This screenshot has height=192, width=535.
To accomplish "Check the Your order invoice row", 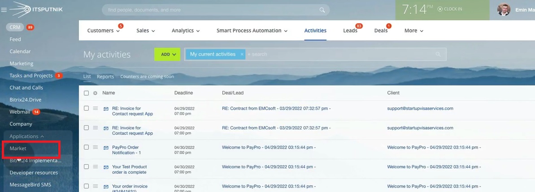I will click(x=86, y=186).
